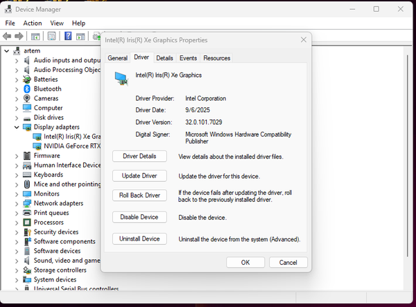Switch to the Events tab

coord(188,58)
